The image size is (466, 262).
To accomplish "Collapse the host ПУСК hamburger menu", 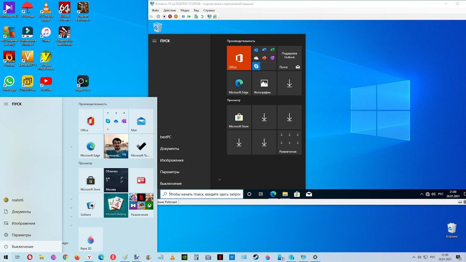I will coord(6,104).
